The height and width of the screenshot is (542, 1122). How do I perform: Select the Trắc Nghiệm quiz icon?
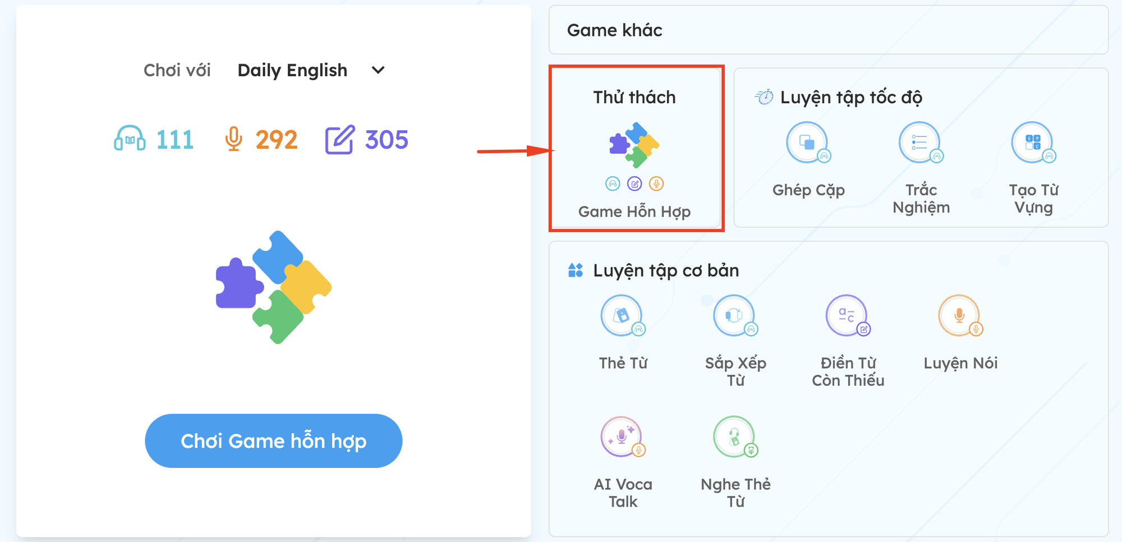920,143
